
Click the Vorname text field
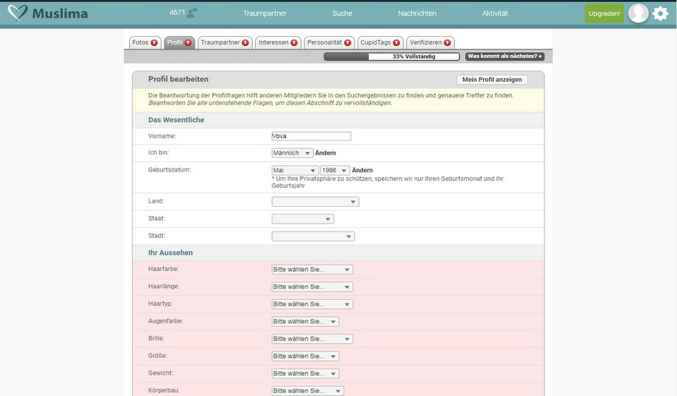pos(311,136)
